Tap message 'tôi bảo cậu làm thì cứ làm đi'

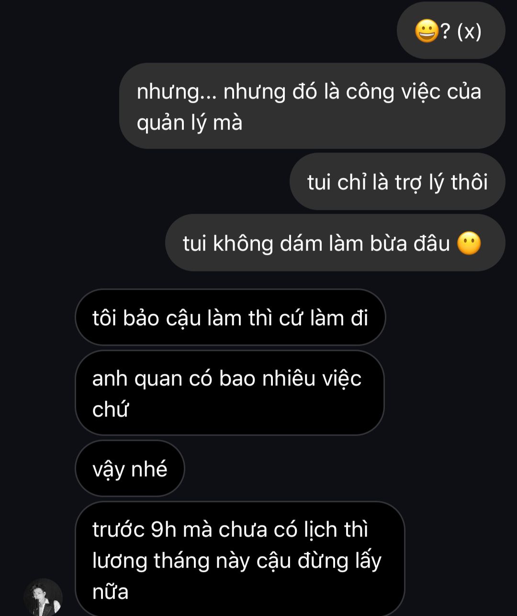pyautogui.click(x=230, y=317)
